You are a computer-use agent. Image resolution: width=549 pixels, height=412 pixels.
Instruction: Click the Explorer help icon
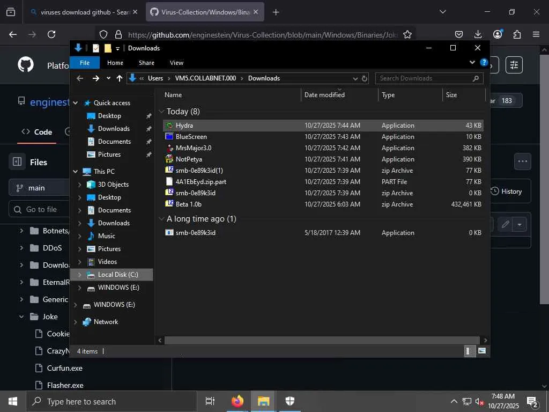(x=484, y=62)
